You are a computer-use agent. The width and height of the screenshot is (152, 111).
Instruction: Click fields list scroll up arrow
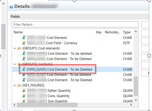(136, 31)
